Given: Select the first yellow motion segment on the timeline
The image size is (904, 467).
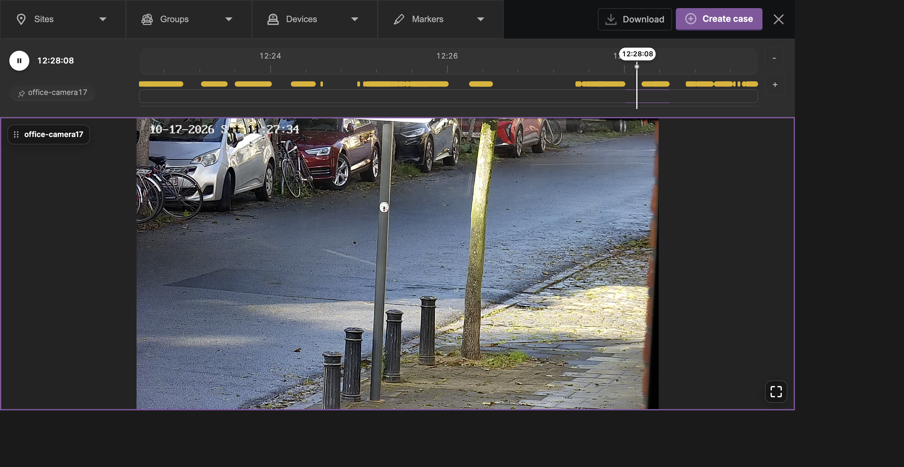Looking at the screenshot, I should tap(161, 84).
